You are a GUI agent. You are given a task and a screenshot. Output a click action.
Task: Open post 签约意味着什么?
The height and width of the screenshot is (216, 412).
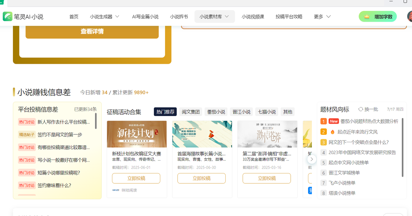pyautogui.click(x=54, y=185)
